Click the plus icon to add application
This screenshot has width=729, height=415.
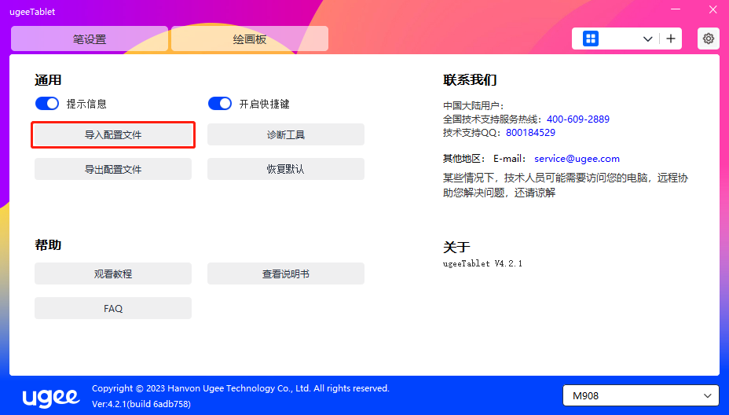(x=670, y=39)
